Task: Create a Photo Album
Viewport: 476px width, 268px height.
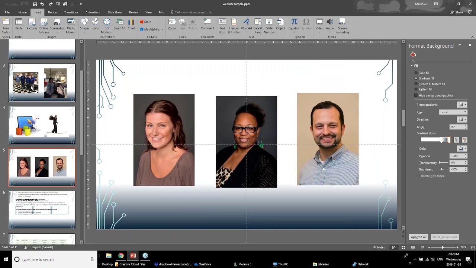Action: tap(71, 26)
